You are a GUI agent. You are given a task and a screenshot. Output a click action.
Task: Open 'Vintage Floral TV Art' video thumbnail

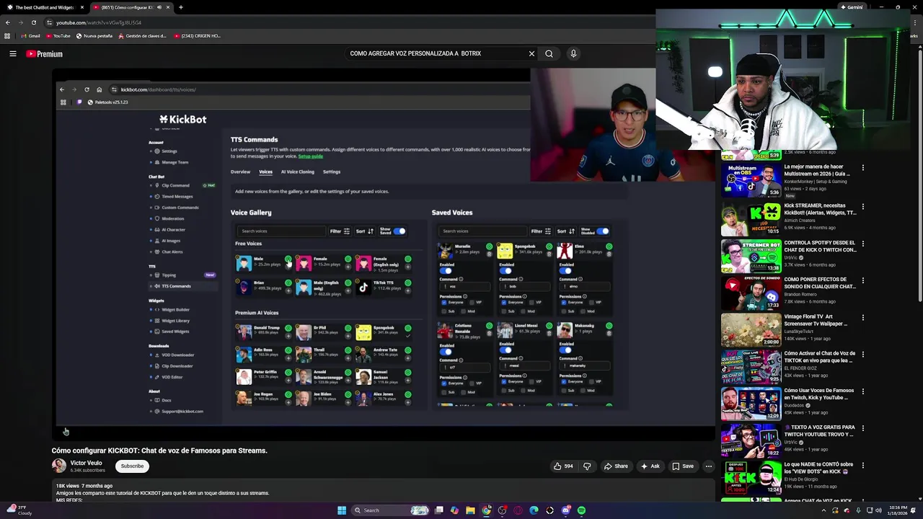click(x=751, y=329)
